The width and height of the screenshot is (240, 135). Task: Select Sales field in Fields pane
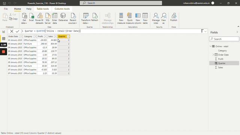click(x=220, y=67)
